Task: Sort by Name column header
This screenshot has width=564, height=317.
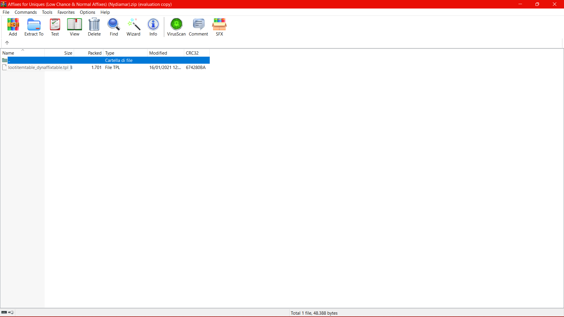Action: point(23,53)
